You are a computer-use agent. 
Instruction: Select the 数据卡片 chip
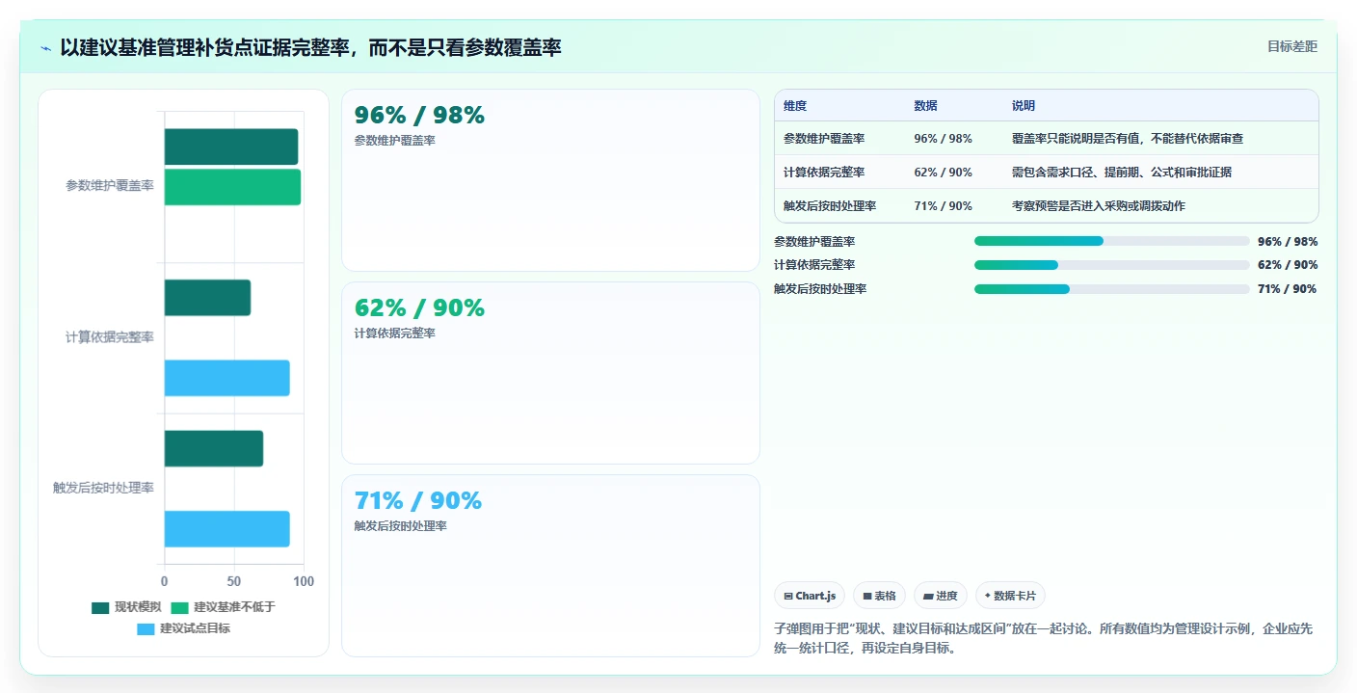click(1010, 596)
